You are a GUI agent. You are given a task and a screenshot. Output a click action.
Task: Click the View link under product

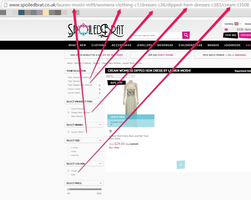[117, 147]
